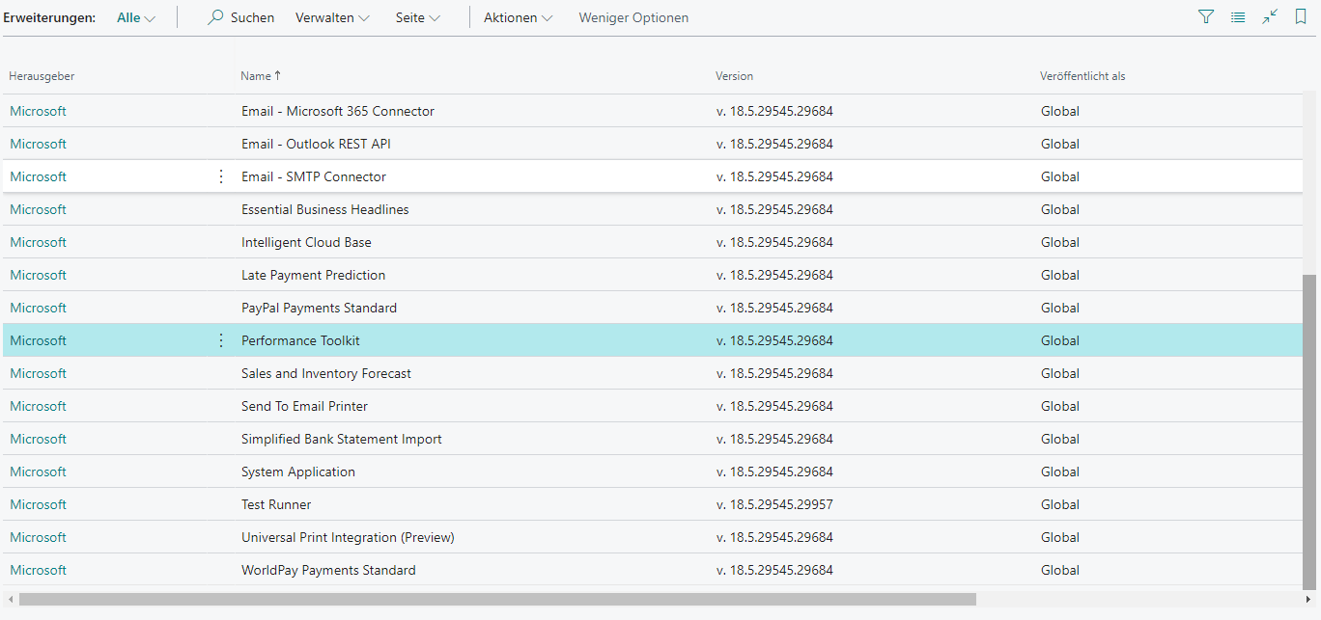Open Microsoft link for WorldPay Payments Standard
This screenshot has width=1321, height=620.
[38, 570]
